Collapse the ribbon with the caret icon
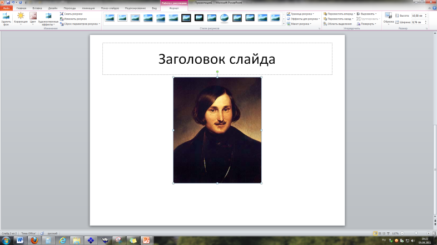Screen dimensions: 437x245 coord(430,8)
